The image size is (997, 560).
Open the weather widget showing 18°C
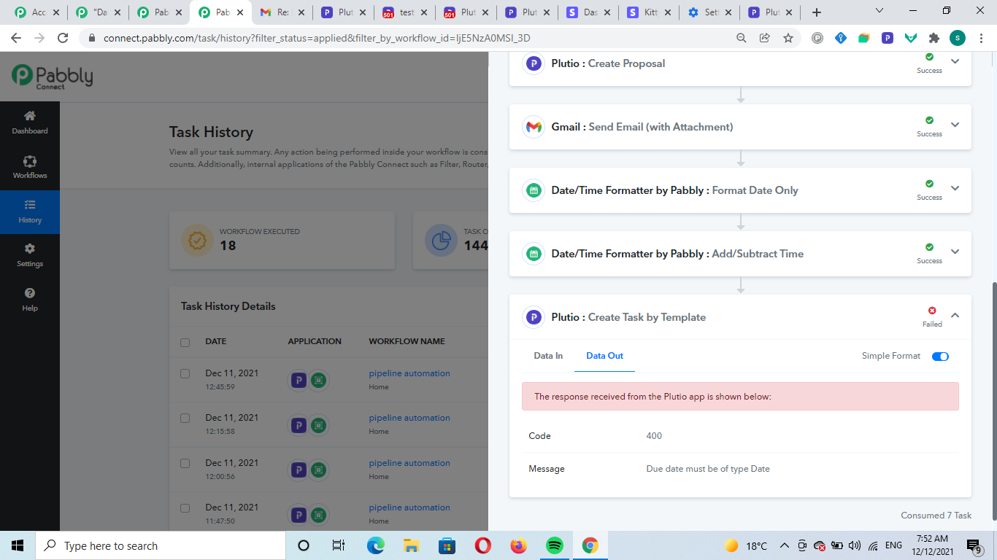[746, 545]
